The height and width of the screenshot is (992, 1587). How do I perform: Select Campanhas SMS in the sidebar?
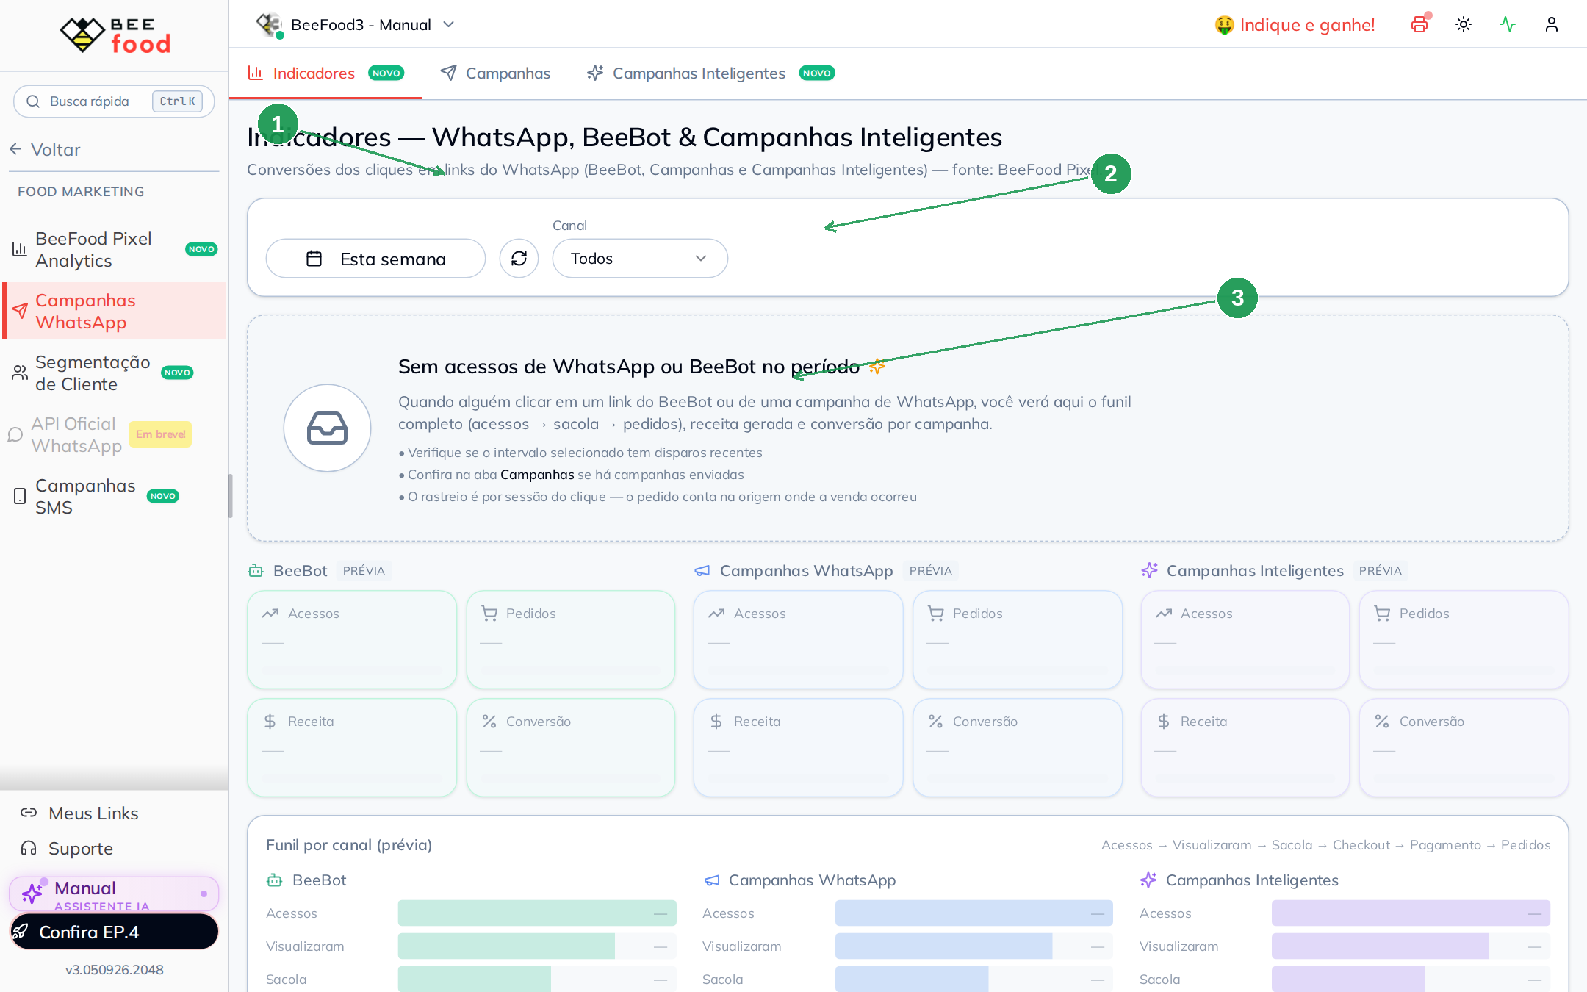point(115,497)
